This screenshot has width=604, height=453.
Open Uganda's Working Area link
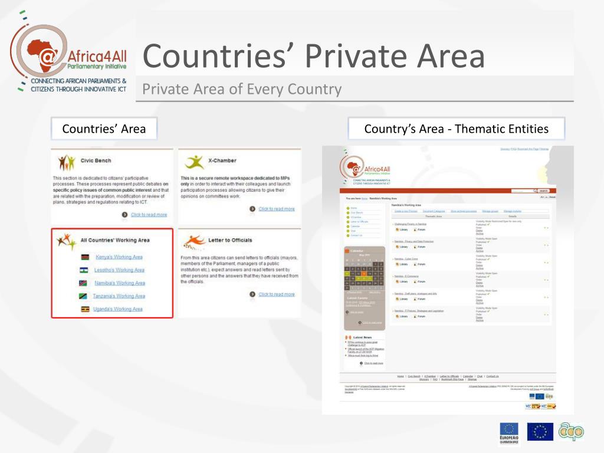pyautogui.click(x=118, y=309)
